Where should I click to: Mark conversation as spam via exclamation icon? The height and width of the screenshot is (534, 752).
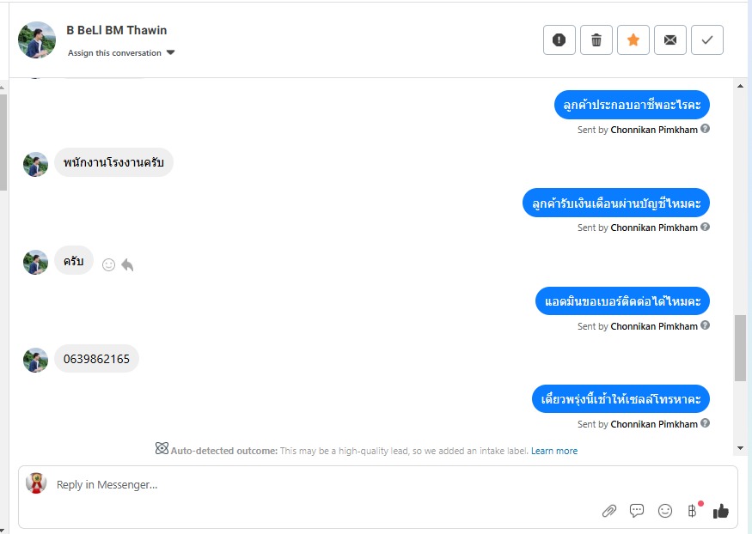tap(559, 40)
